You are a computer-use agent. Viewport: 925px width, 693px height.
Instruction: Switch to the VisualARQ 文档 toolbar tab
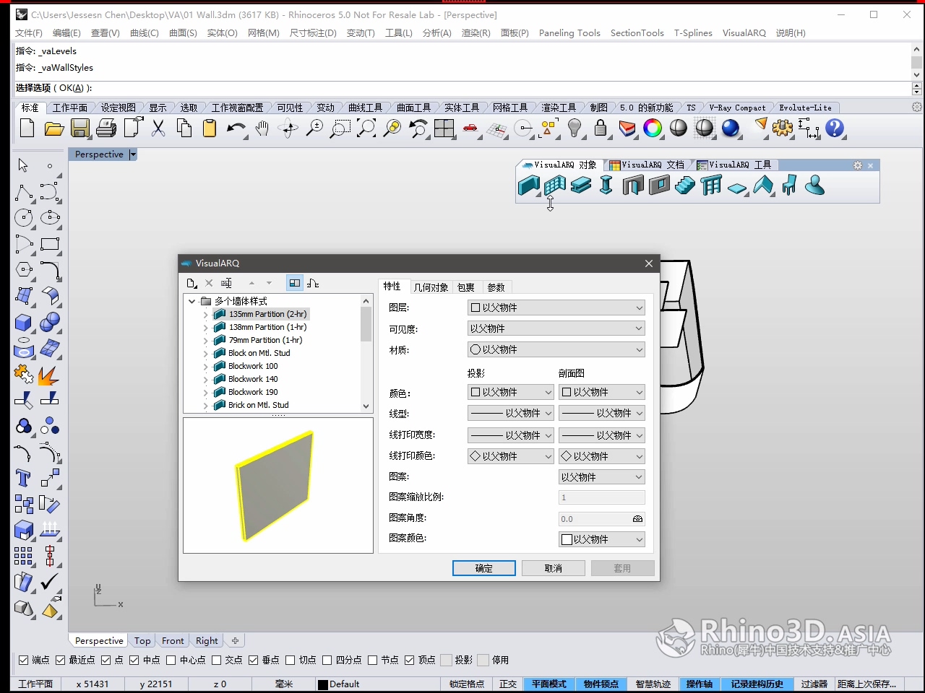click(647, 165)
